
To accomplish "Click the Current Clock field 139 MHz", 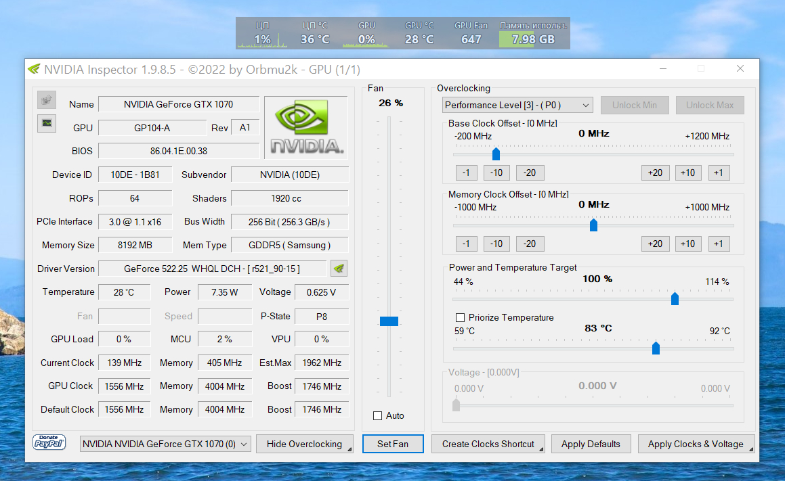I will [124, 363].
